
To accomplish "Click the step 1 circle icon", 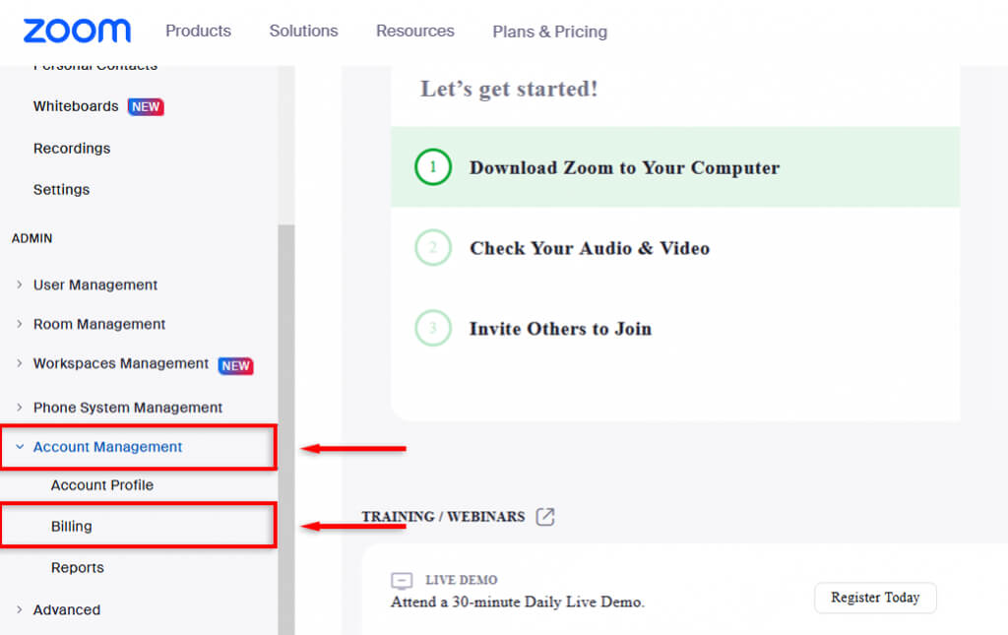I will click(x=432, y=167).
